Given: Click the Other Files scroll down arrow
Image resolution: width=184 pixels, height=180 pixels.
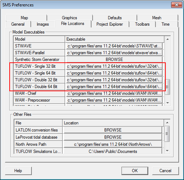Looking at the screenshot, I should tap(167, 151).
